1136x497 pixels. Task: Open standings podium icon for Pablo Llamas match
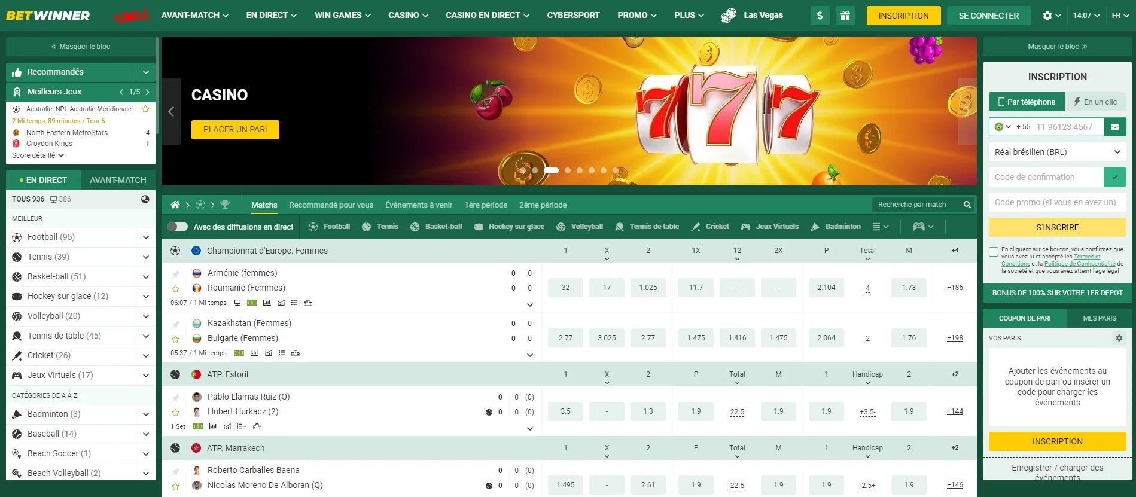click(257, 426)
